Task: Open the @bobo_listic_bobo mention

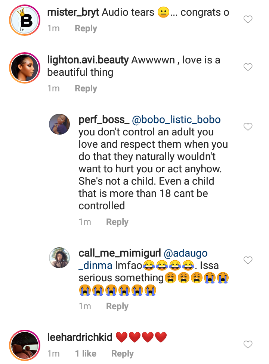Action: (177, 120)
